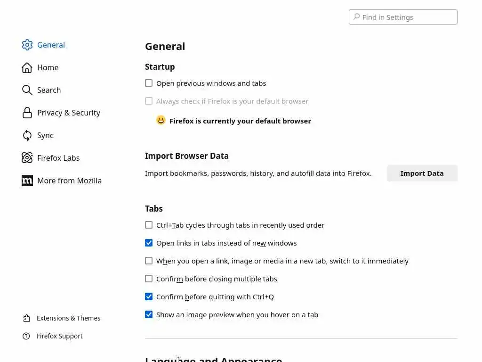Click the Extensions & Themes puzzle icon

(x=27, y=318)
